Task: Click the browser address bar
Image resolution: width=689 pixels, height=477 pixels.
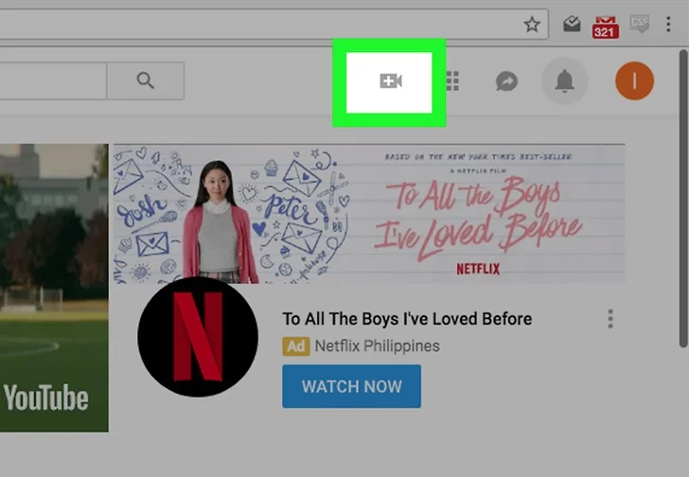Action: (x=256, y=25)
